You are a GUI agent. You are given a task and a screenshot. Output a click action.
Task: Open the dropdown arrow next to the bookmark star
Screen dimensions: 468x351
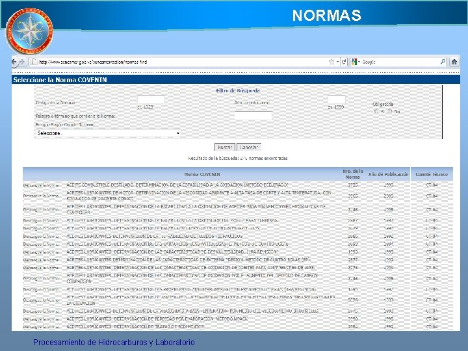337,62
